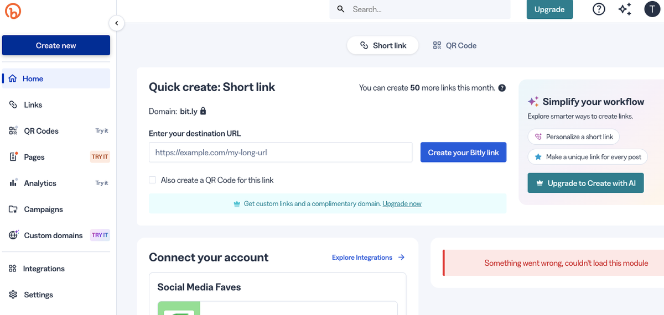This screenshot has height=315, width=664.
Task: Open Analytics in the sidebar
Action: click(x=56, y=183)
